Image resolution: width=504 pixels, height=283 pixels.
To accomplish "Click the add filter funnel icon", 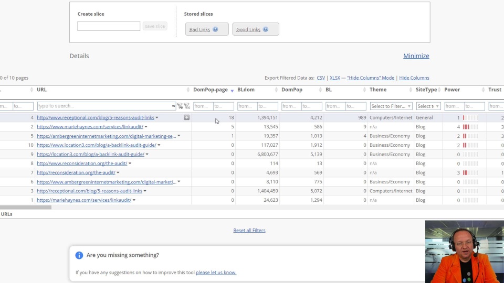I will (180, 106).
